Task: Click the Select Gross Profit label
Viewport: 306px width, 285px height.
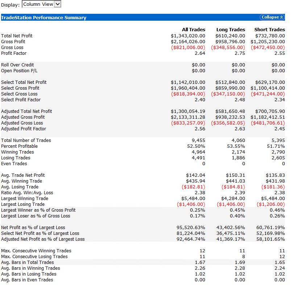Action: (x=20, y=88)
